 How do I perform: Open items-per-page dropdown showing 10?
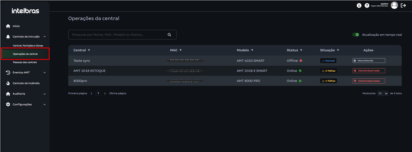383,93
